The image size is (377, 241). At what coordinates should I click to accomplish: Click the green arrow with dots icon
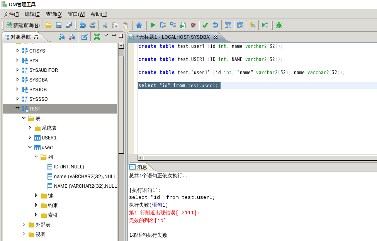pos(265,25)
